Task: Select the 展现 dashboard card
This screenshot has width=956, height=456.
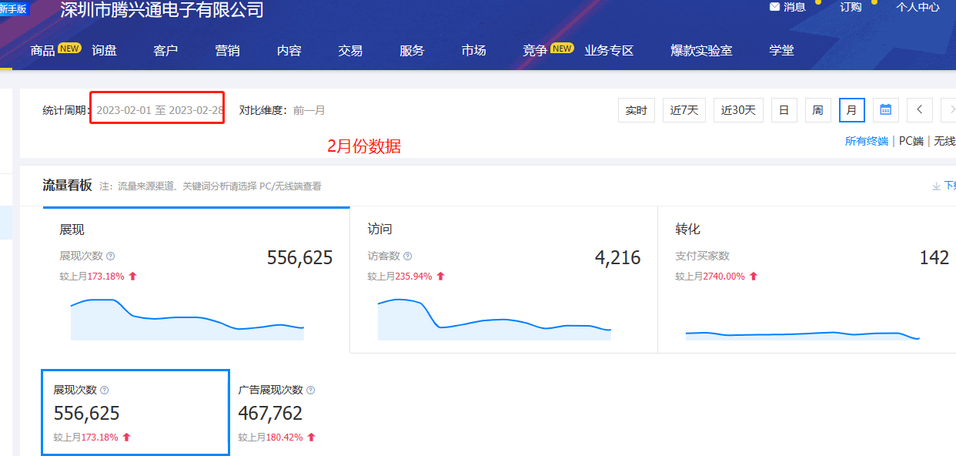Action: pos(196,280)
